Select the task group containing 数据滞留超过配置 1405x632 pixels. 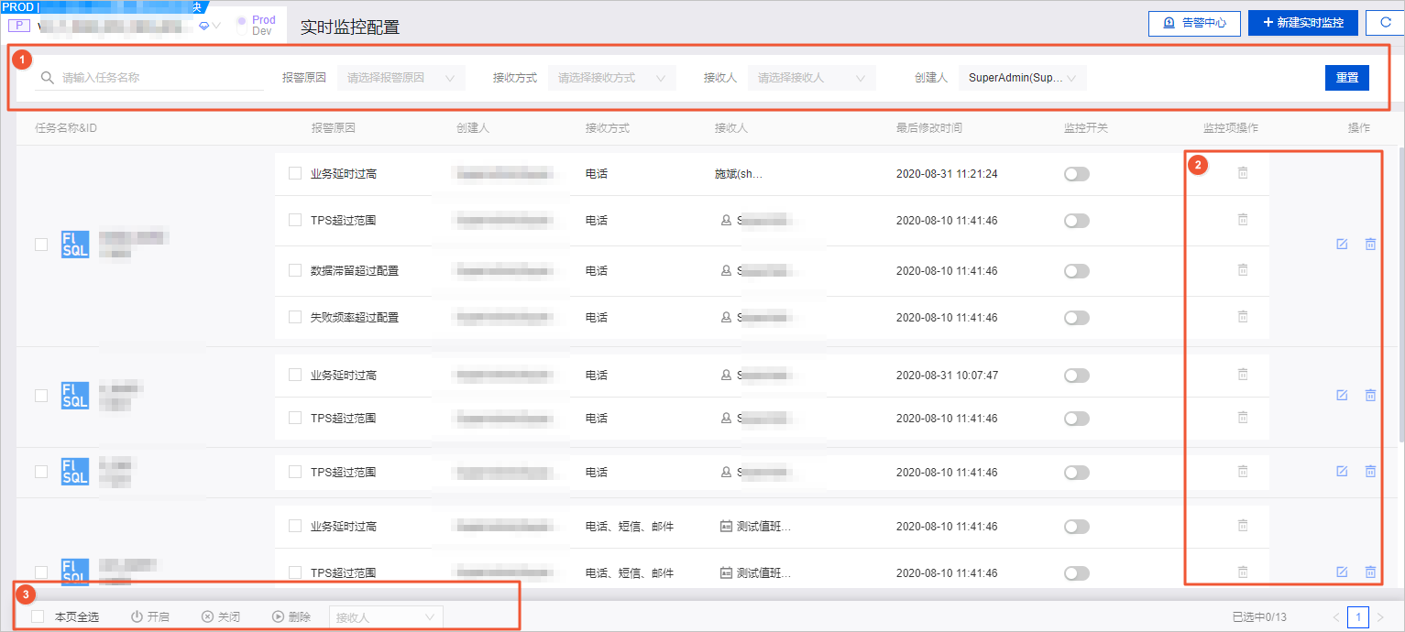[41, 245]
